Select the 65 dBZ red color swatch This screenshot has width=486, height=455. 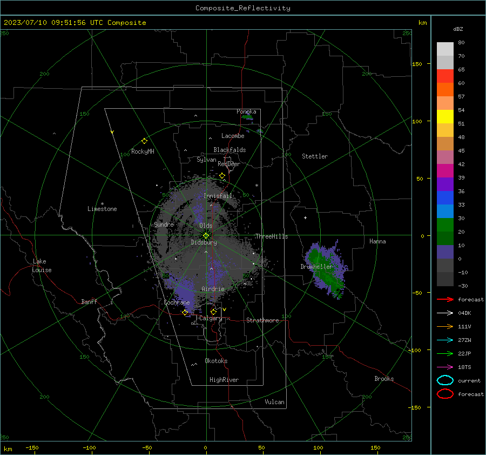click(x=445, y=76)
